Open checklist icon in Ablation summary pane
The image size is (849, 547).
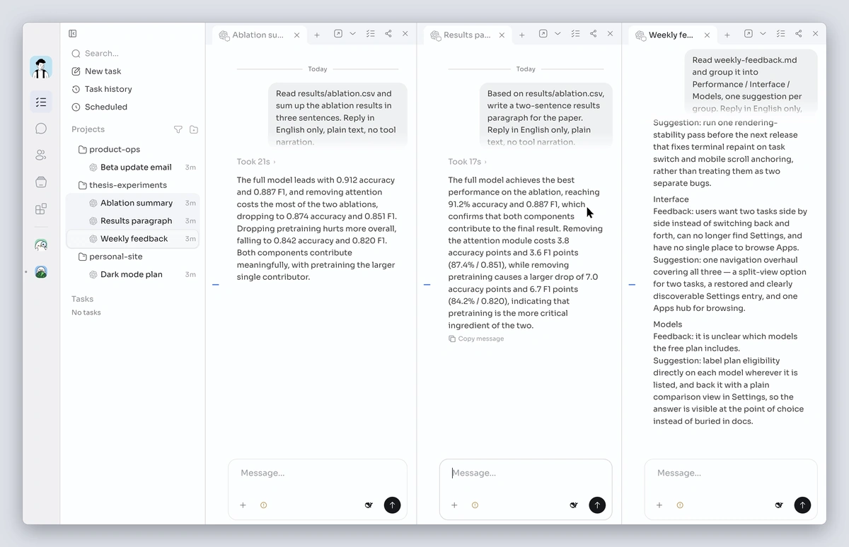pos(371,34)
